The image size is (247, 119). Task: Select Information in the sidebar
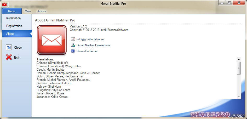pyautogui.click(x=17, y=18)
